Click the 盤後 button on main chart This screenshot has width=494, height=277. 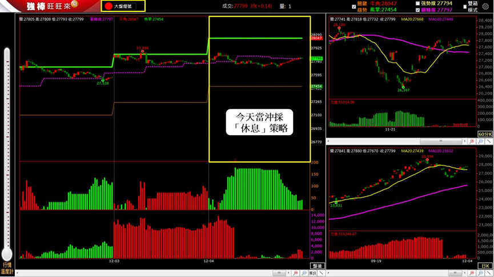tap(318, 266)
